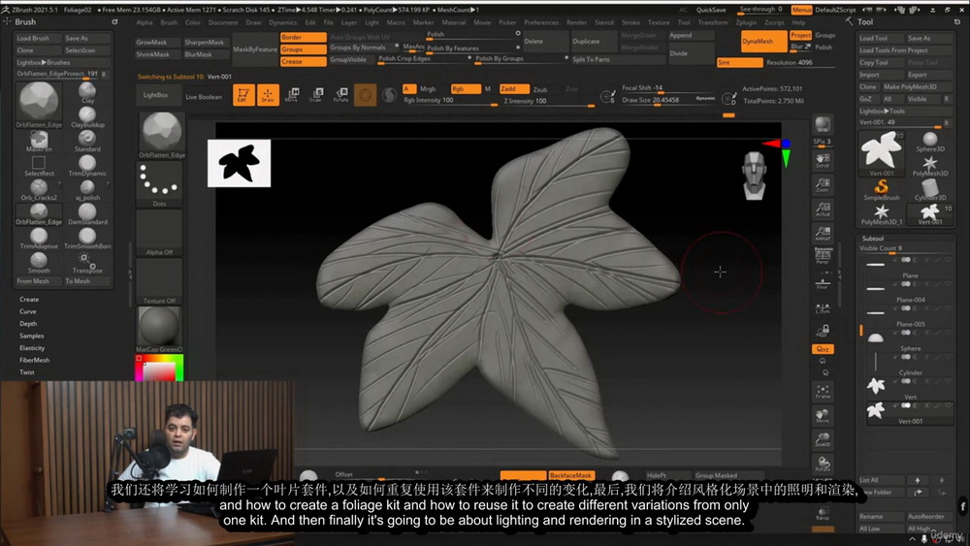This screenshot has height=546, width=970.
Task: Open the Render menu
Action: pos(576,22)
